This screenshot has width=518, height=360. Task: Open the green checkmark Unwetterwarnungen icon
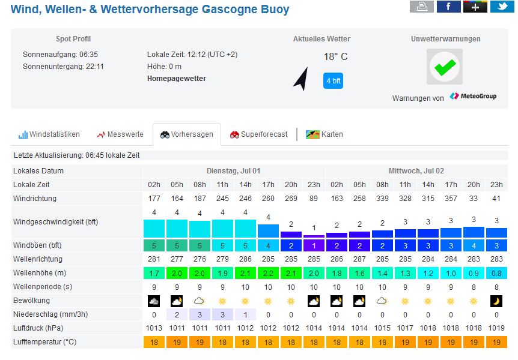coord(445,67)
